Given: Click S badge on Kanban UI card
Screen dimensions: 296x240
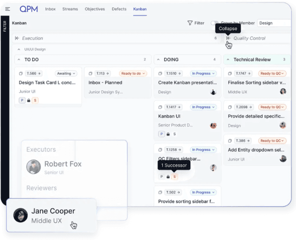Looking at the screenshot, I should point(175,134).
